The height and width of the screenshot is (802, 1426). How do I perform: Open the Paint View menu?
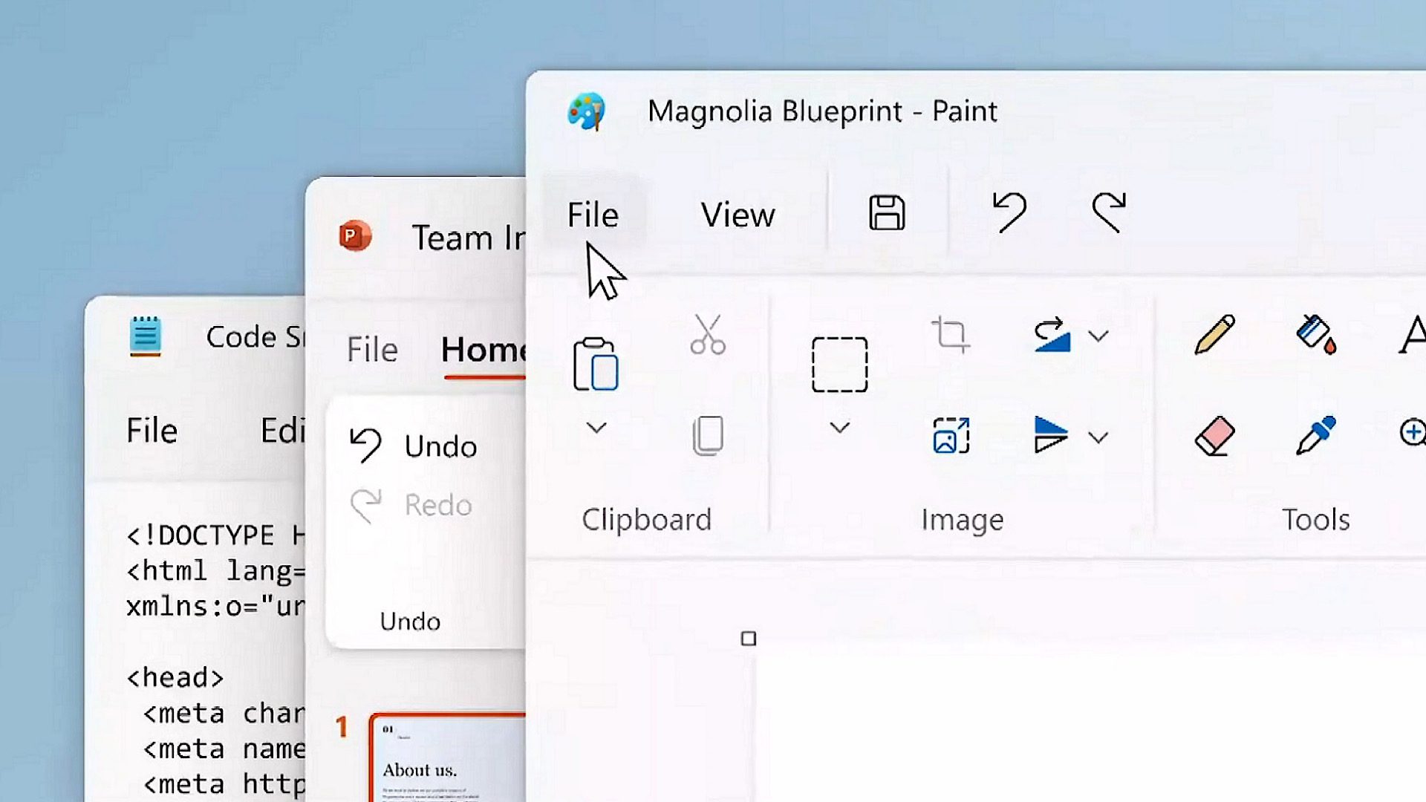[x=738, y=215]
